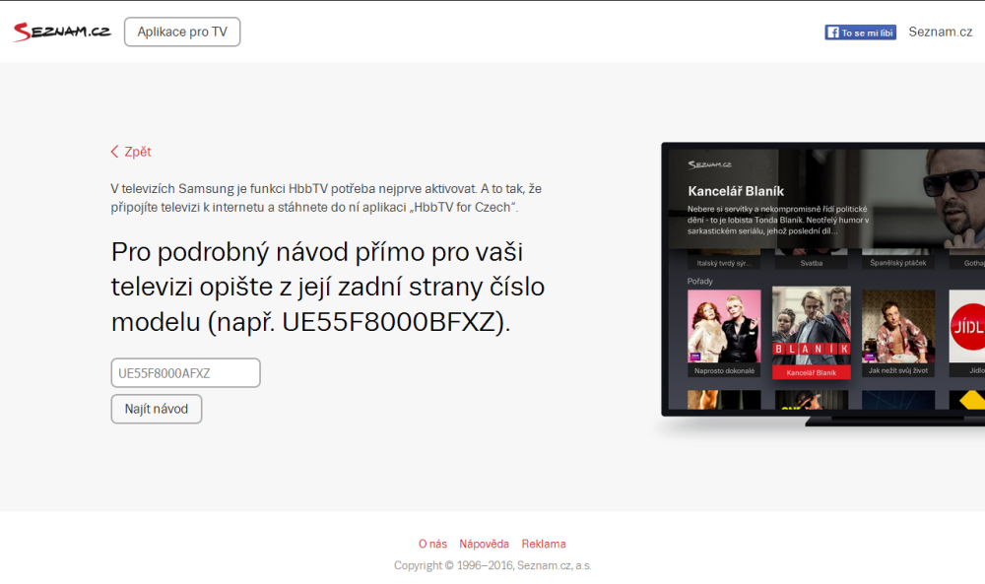
Task: Open the O nás footer link
Action: (432, 544)
